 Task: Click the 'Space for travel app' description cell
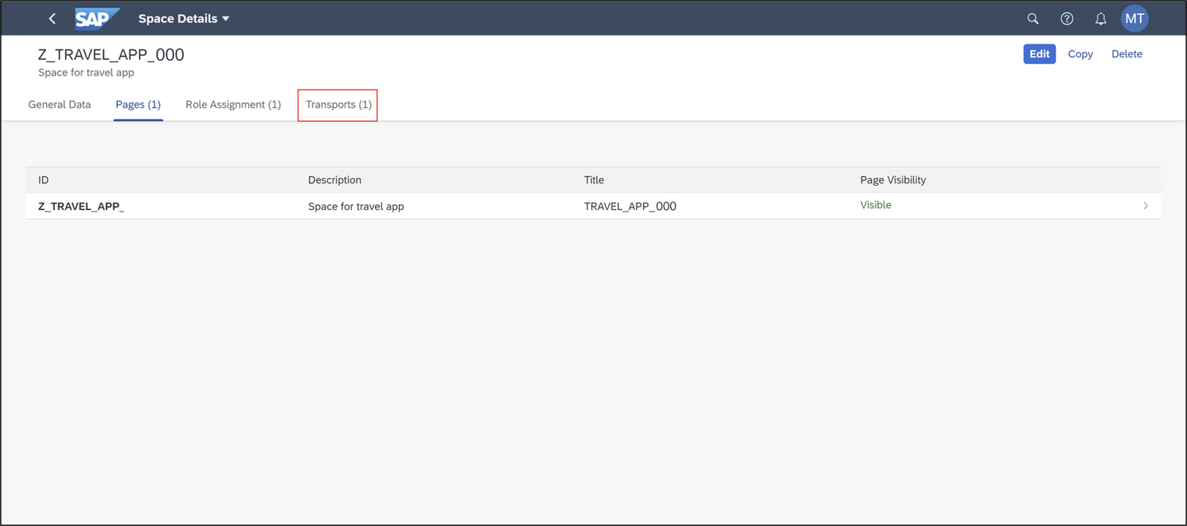point(356,206)
